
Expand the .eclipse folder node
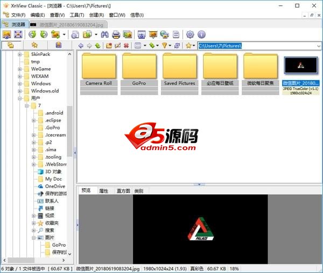tap(33, 120)
